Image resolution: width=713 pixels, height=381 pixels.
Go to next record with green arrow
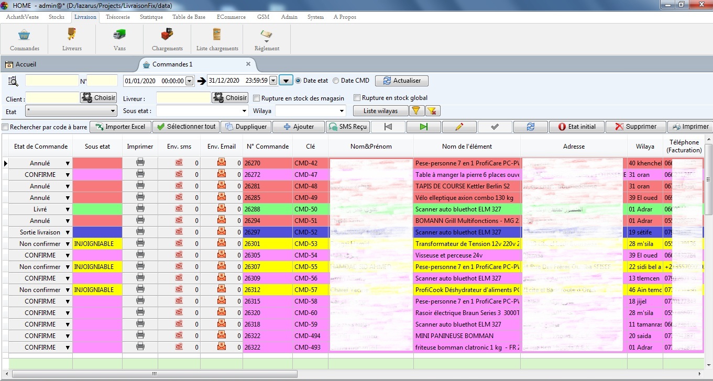423,127
